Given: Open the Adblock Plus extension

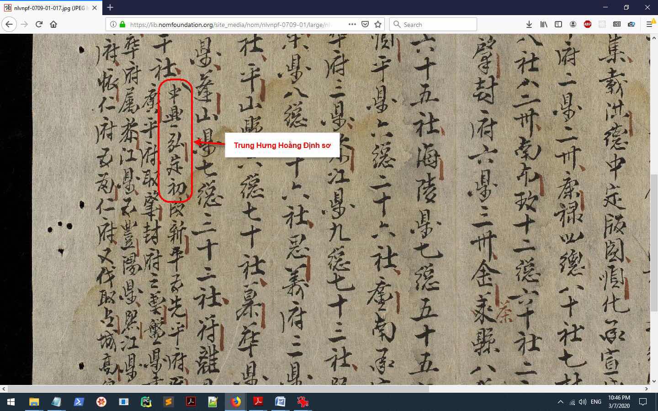Looking at the screenshot, I should (x=588, y=24).
